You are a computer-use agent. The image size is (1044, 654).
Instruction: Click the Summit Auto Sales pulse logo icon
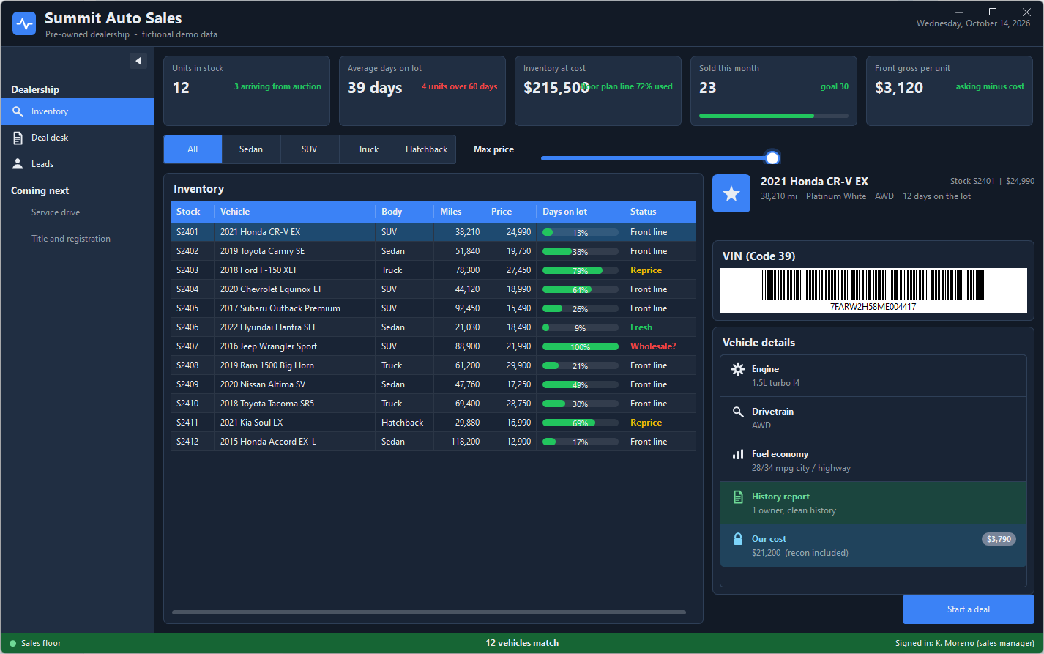coord(24,23)
